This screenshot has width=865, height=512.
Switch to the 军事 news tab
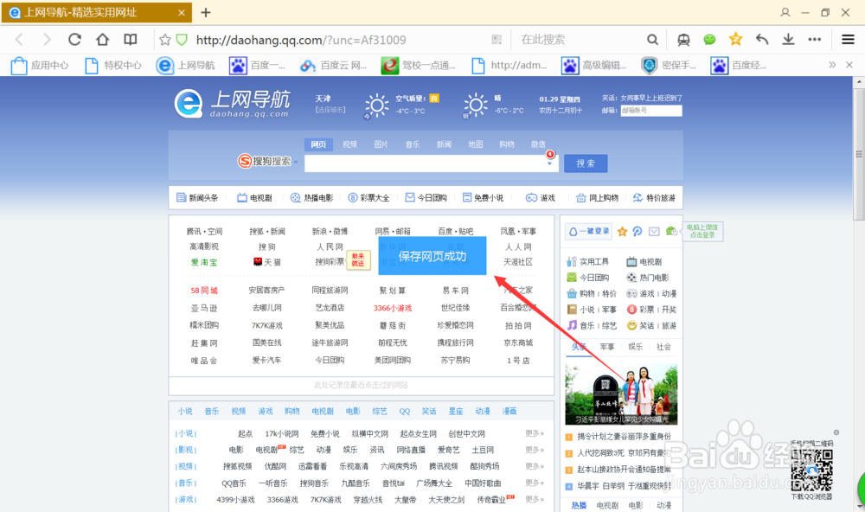click(x=607, y=347)
